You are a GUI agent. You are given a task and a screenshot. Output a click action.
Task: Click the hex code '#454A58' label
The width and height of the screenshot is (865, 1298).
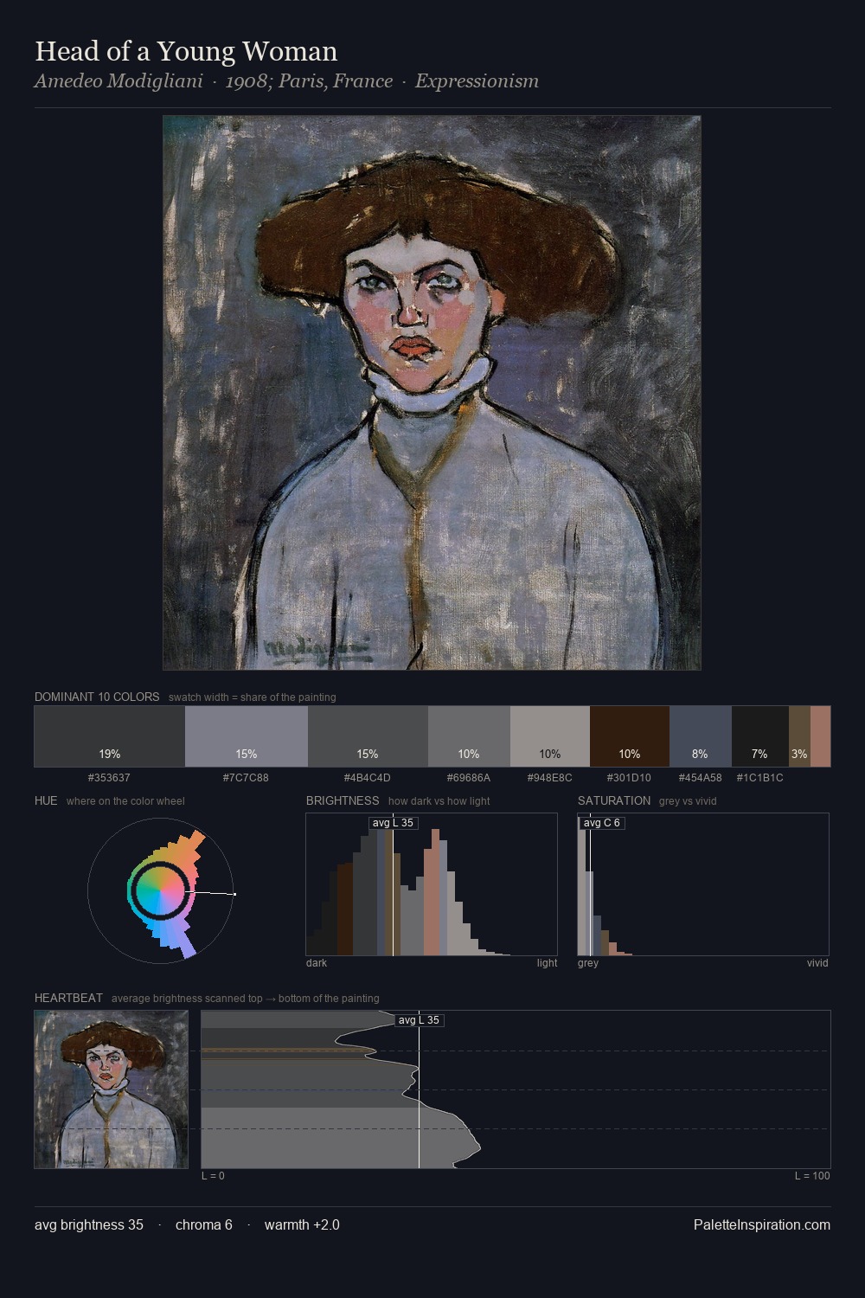[700, 778]
